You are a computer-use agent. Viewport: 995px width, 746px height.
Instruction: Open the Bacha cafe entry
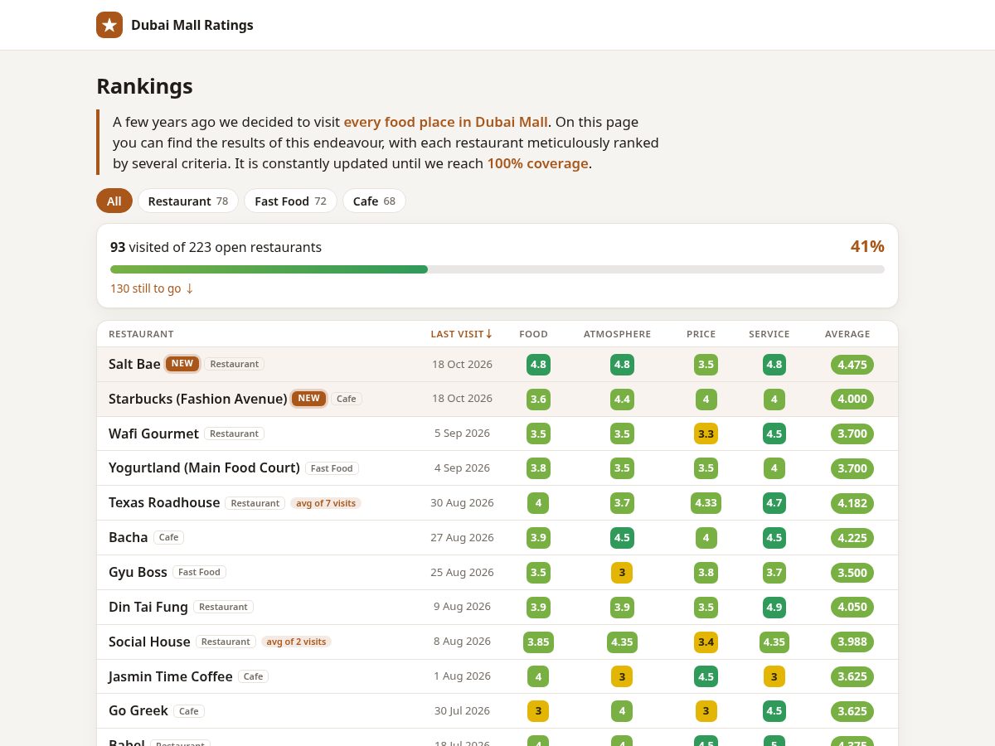click(128, 537)
